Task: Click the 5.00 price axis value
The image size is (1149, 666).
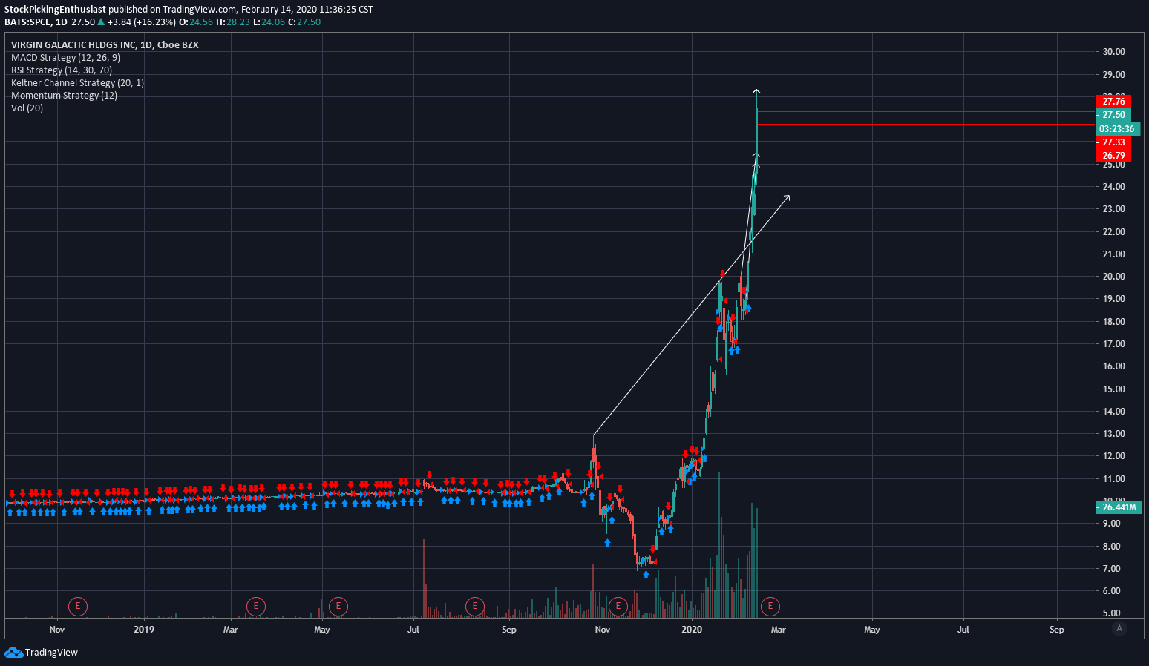Action: 1111,613
